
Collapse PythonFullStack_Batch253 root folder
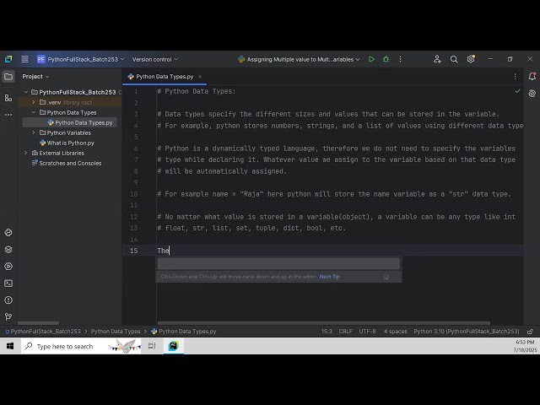26,92
